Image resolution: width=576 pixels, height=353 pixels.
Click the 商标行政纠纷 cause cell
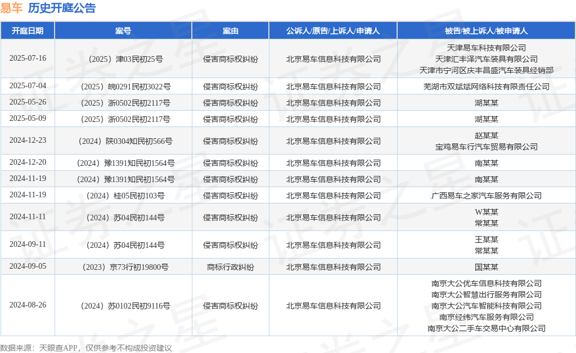(230, 267)
